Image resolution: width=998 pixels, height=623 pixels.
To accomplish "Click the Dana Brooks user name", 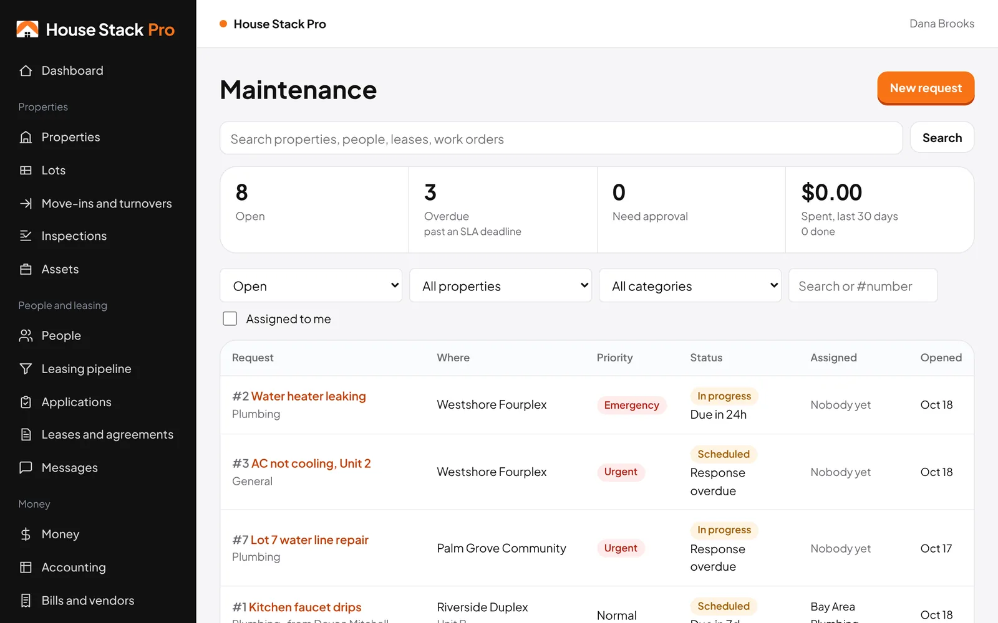I will 942,24.
